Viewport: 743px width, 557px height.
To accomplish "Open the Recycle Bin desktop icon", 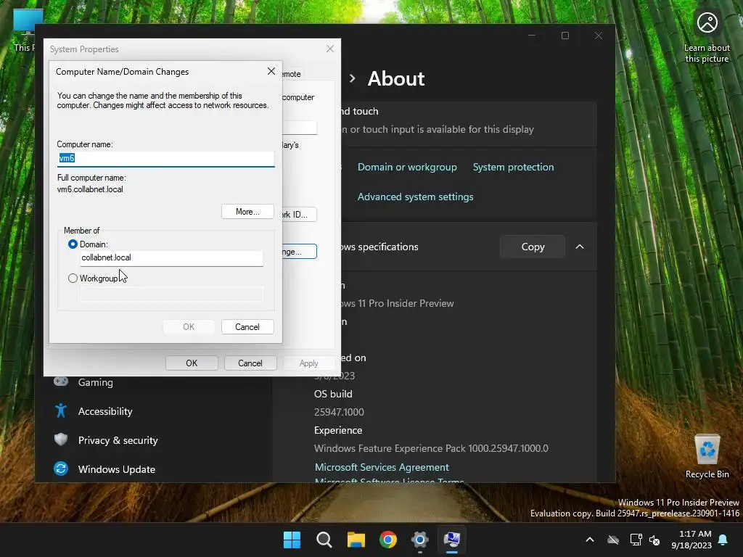I will 707,456.
